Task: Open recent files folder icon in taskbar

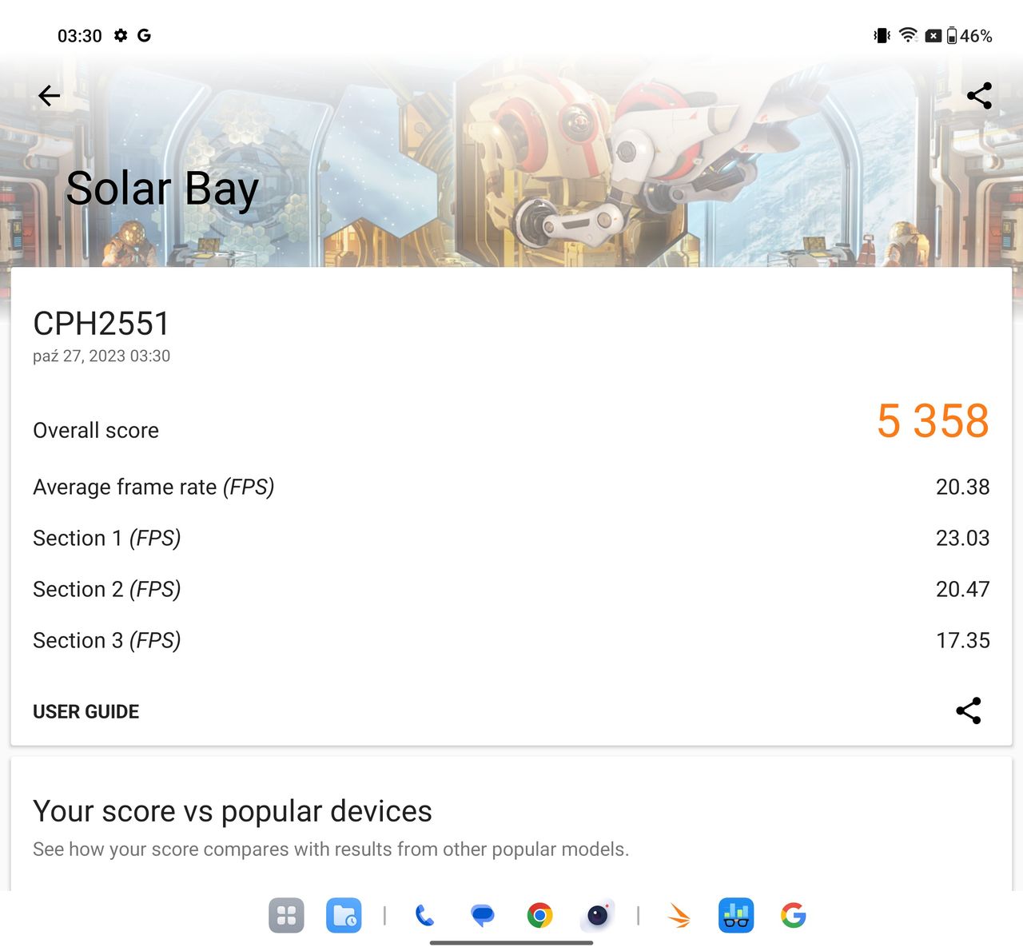Action: [344, 915]
